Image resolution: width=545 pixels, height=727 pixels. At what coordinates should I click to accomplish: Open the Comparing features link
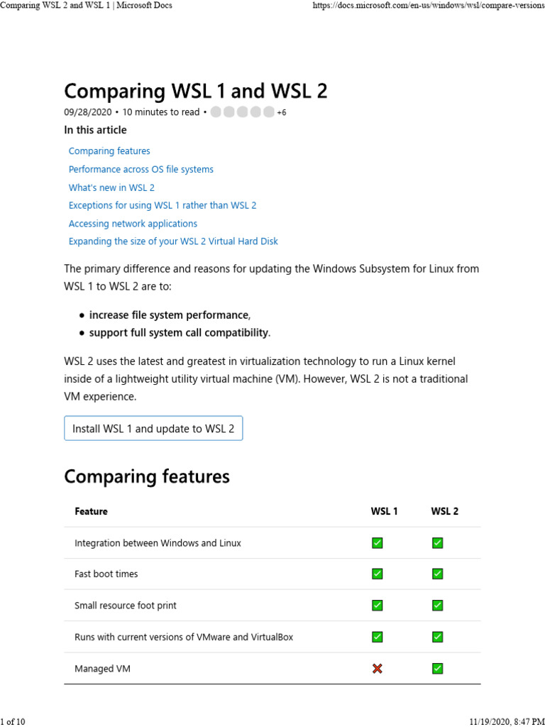[109, 151]
